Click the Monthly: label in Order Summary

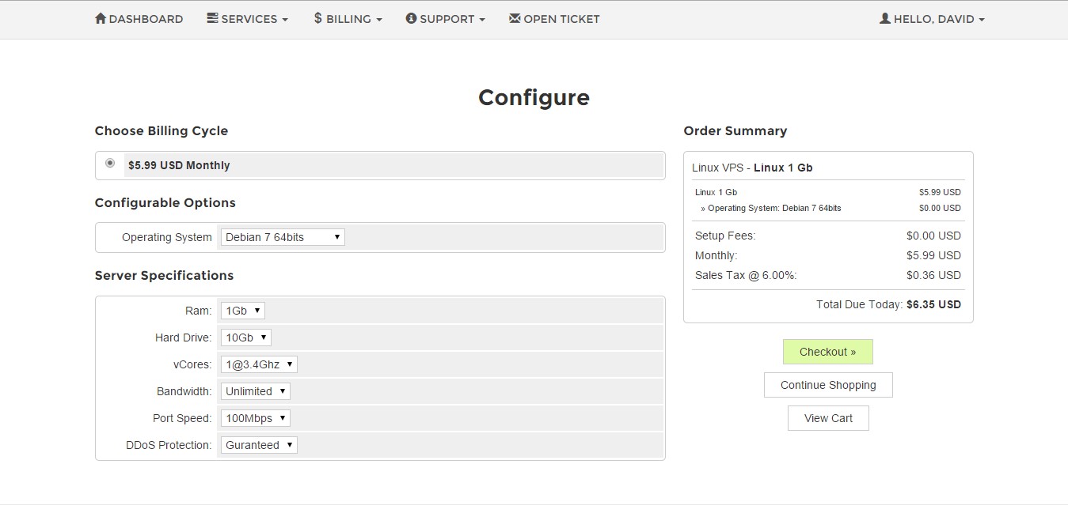pyautogui.click(x=716, y=255)
